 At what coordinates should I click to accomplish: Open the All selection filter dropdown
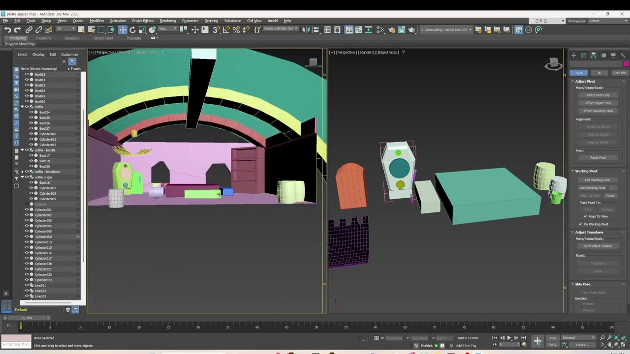coord(65,29)
